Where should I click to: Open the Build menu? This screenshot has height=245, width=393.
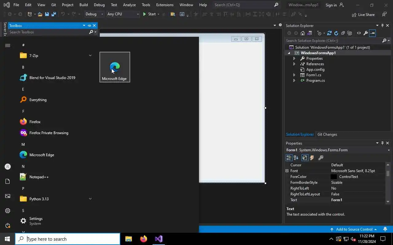tap(84, 5)
